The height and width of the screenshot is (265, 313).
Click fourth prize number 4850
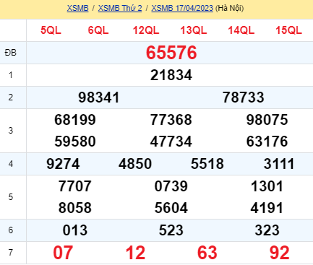(135, 164)
